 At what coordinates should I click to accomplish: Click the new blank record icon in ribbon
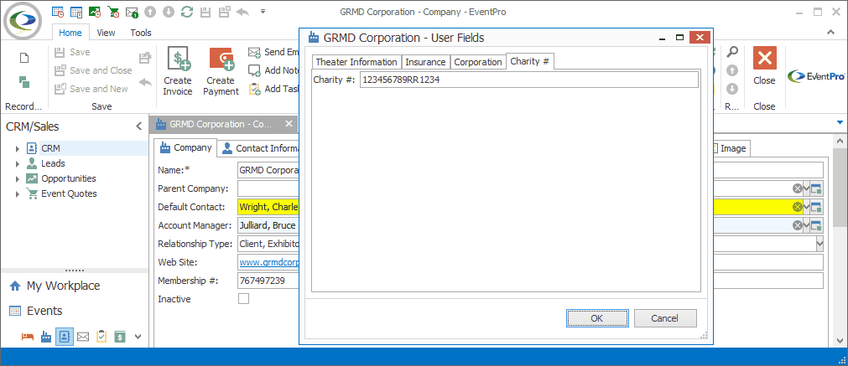pyautogui.click(x=23, y=58)
